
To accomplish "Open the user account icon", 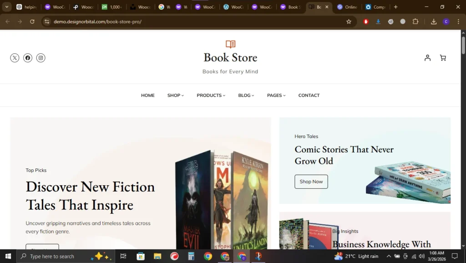I will pos(427,58).
